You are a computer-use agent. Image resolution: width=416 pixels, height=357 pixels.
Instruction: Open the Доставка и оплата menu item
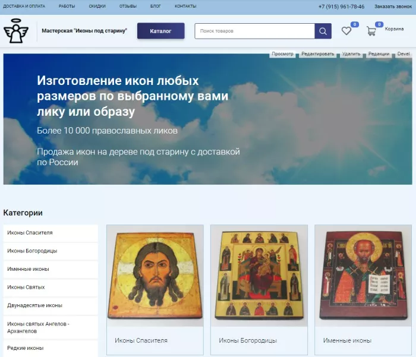[24, 6]
